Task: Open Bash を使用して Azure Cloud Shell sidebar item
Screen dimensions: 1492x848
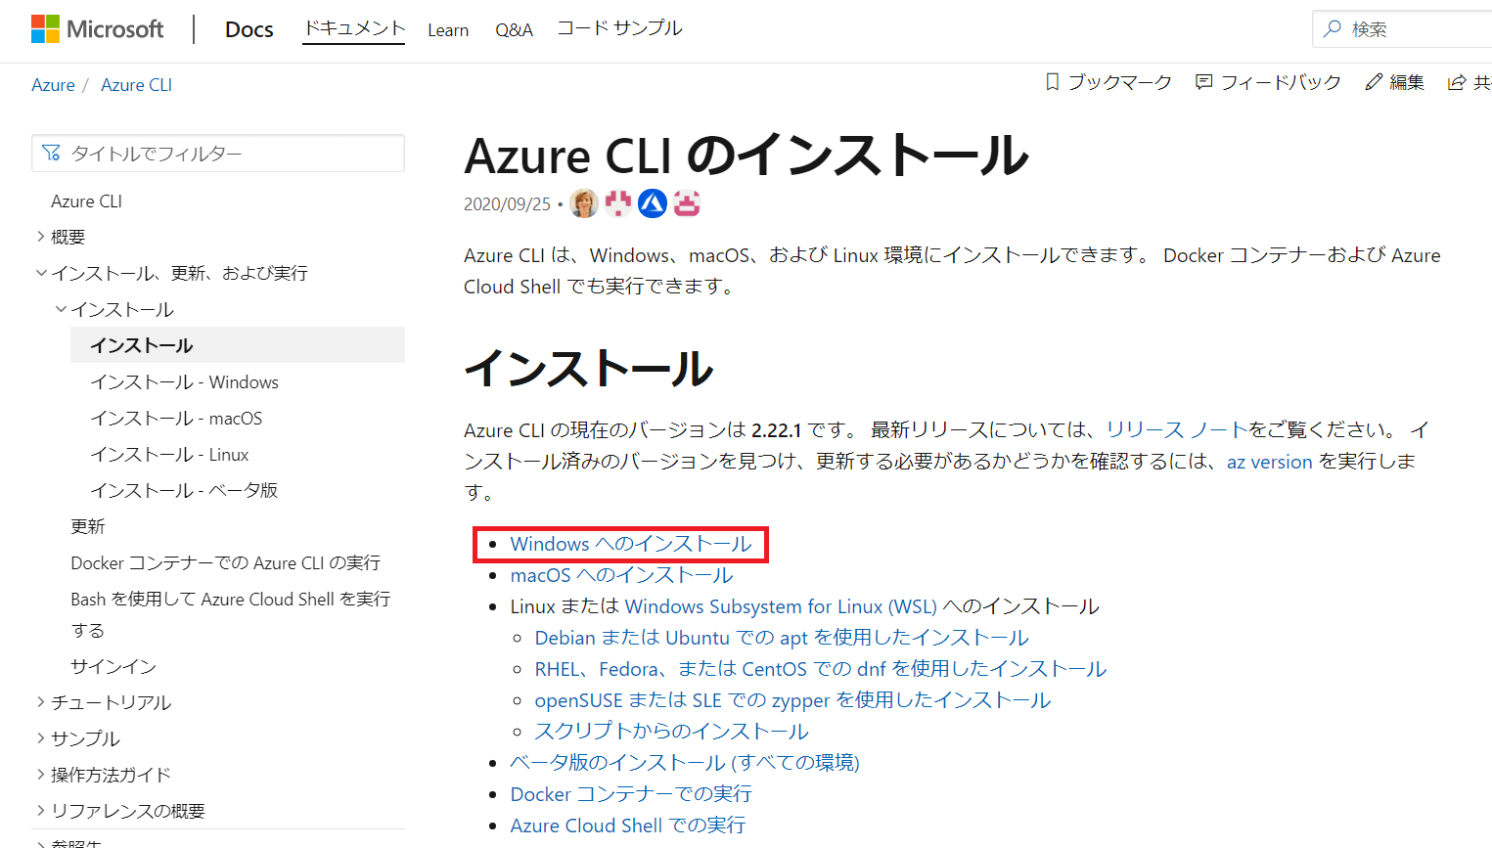Action: 231,614
